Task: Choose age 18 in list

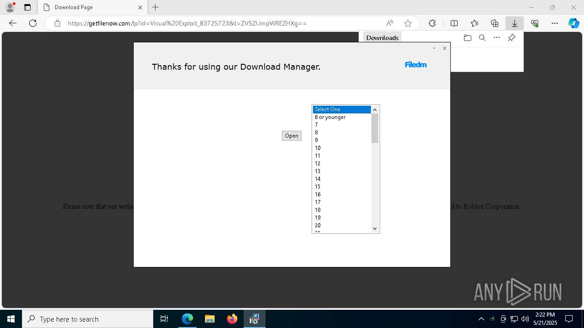Action: [x=342, y=210]
